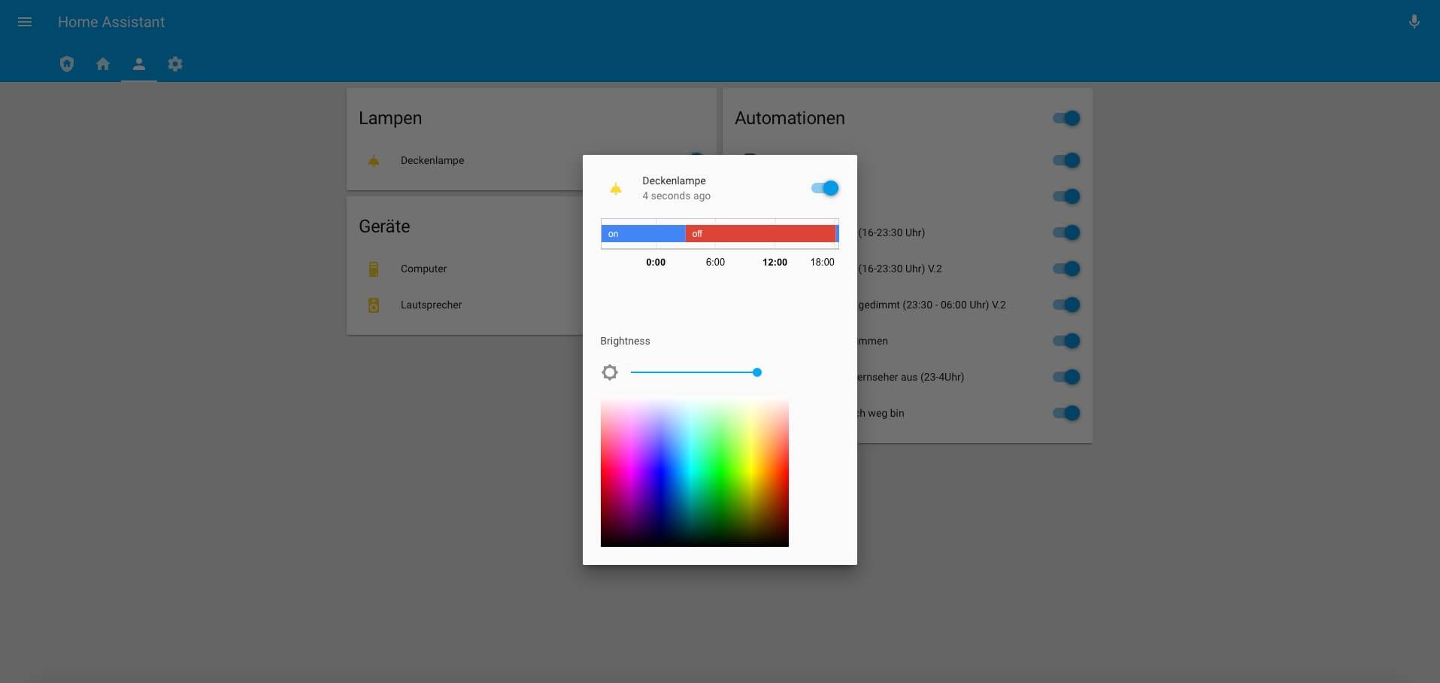Click the Deckenlampe bulb icon in dialog
Screen dimensions: 1440x683
tap(615, 188)
